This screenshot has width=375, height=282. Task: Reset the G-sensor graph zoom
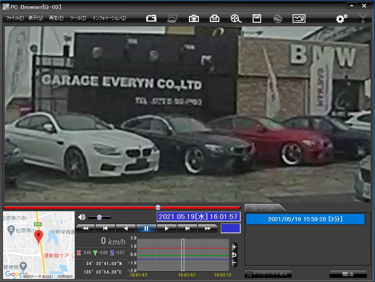234,255
